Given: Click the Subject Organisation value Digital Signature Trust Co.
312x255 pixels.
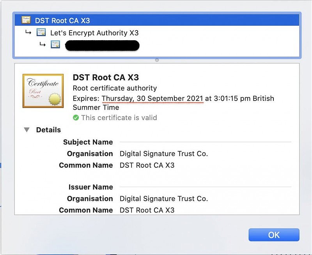Looking at the screenshot, I should (164, 154).
